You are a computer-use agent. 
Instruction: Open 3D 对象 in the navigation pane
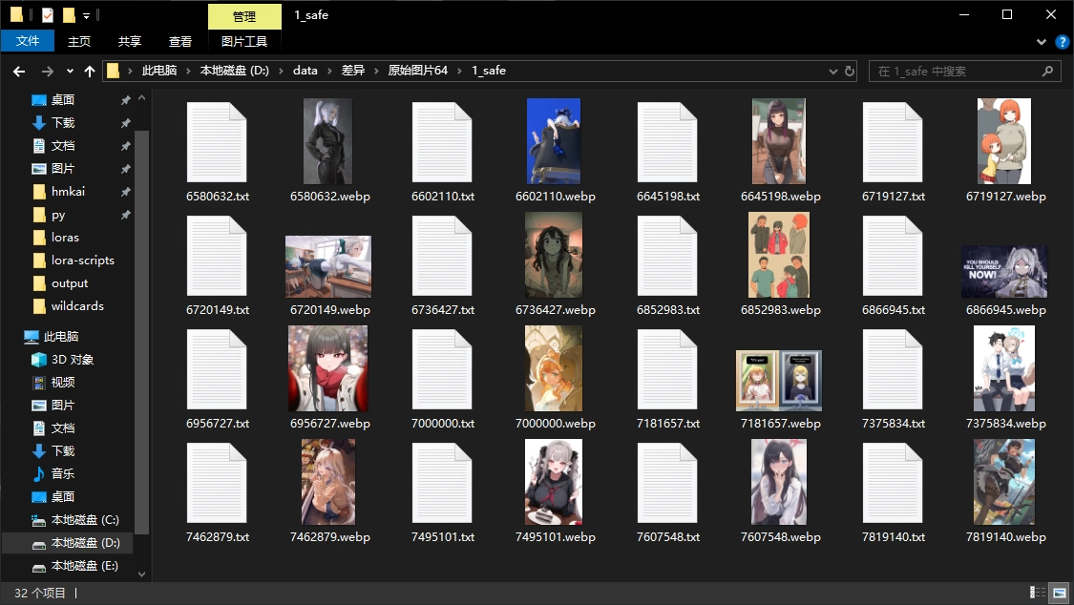(72, 360)
